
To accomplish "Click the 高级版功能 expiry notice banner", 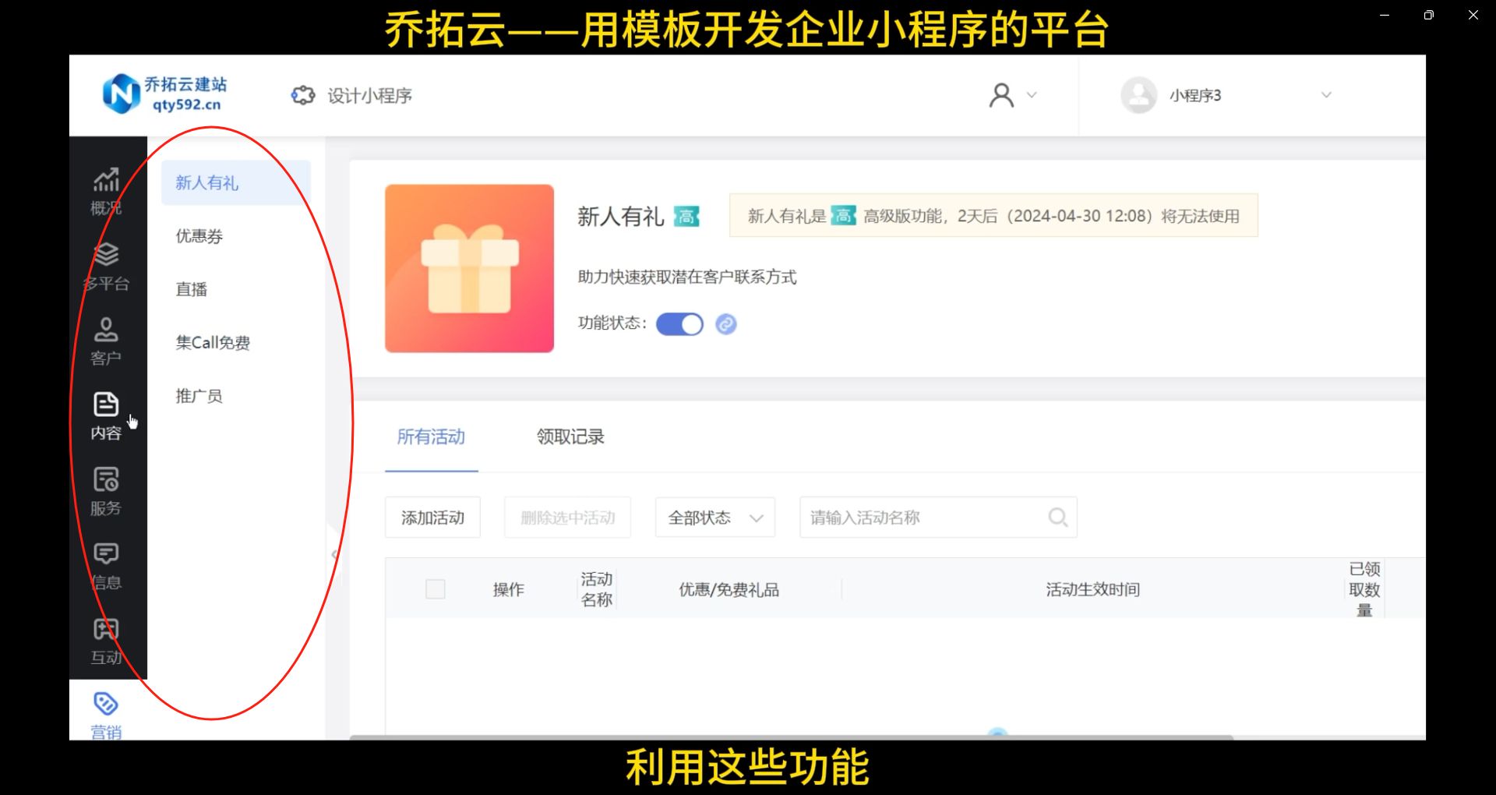I will coord(993,216).
